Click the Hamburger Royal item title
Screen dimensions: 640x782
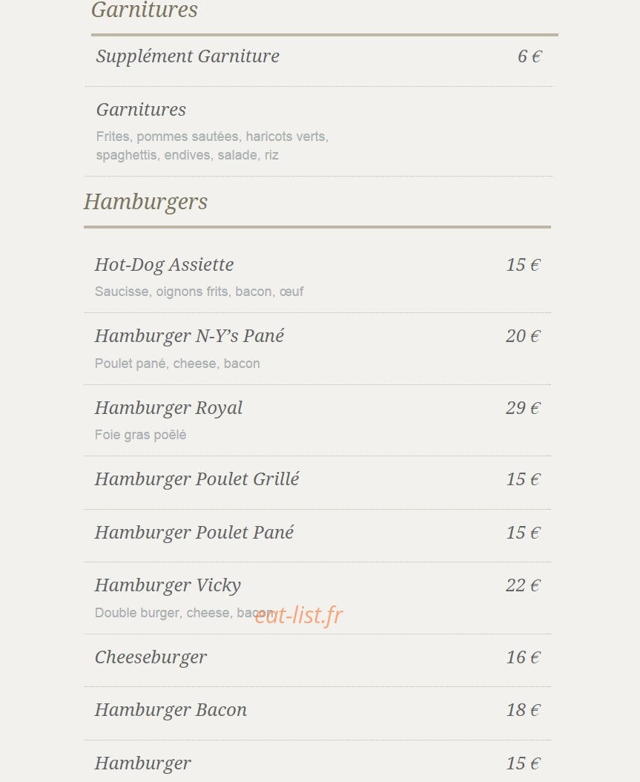(x=168, y=408)
